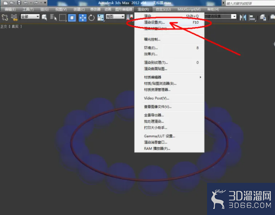
Task: Click the 真实 viewport shading label
Action: tap(15, 26)
